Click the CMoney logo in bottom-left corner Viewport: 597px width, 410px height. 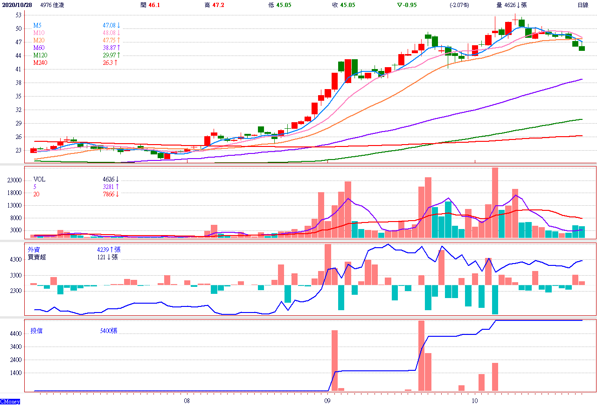(x=10, y=401)
